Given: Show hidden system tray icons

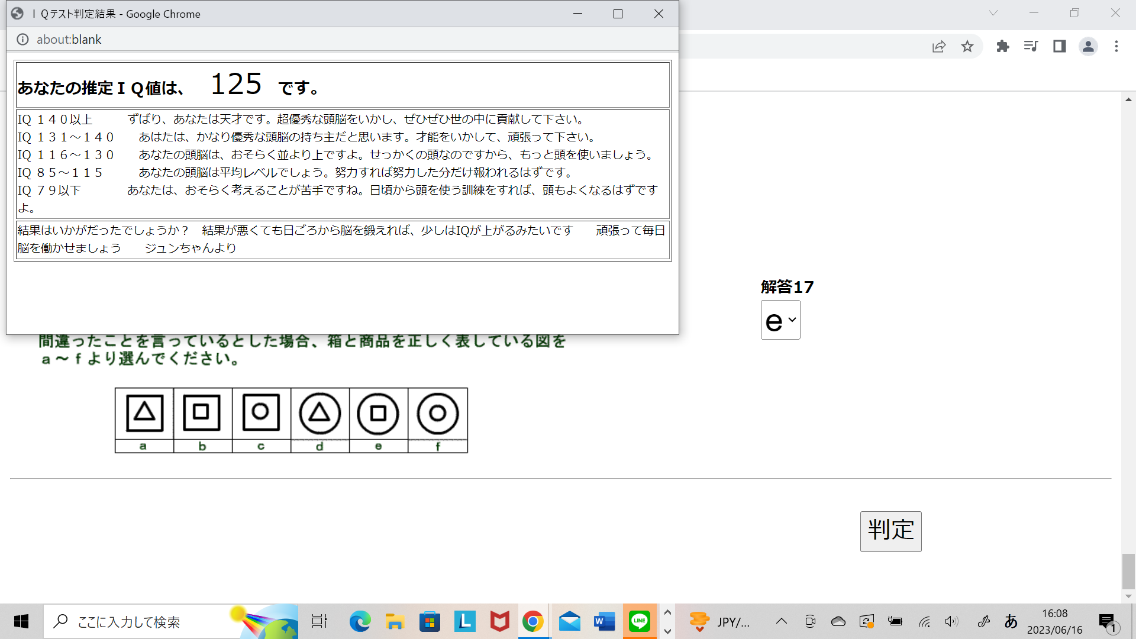Looking at the screenshot, I should pos(781,621).
